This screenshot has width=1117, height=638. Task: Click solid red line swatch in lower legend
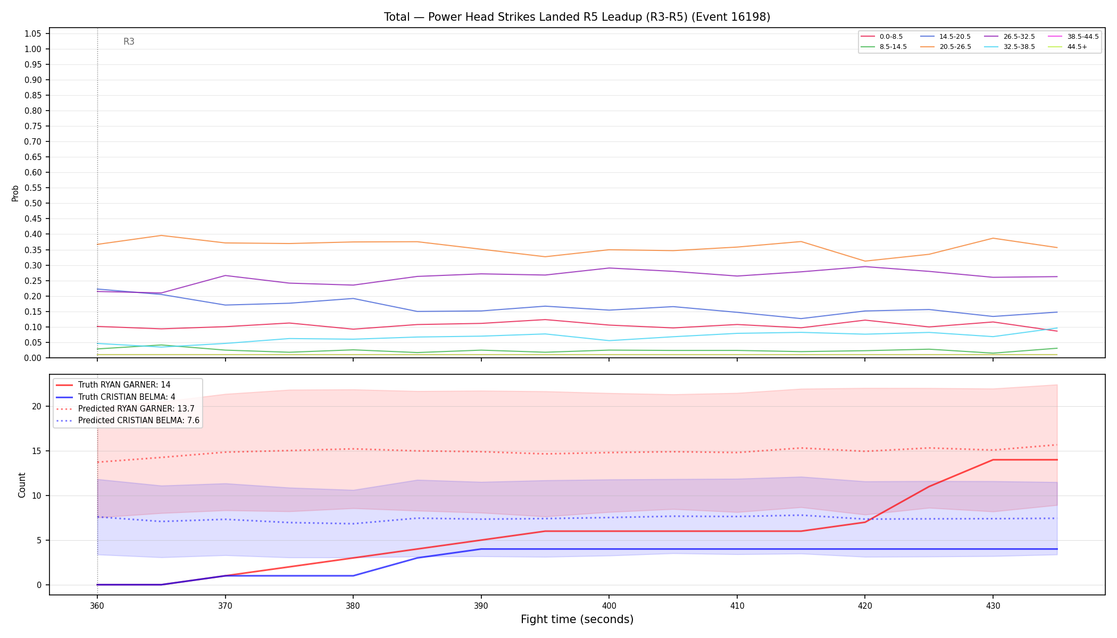coord(64,385)
